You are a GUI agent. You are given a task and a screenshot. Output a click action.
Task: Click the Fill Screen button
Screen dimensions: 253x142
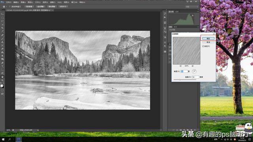(52, 7)
